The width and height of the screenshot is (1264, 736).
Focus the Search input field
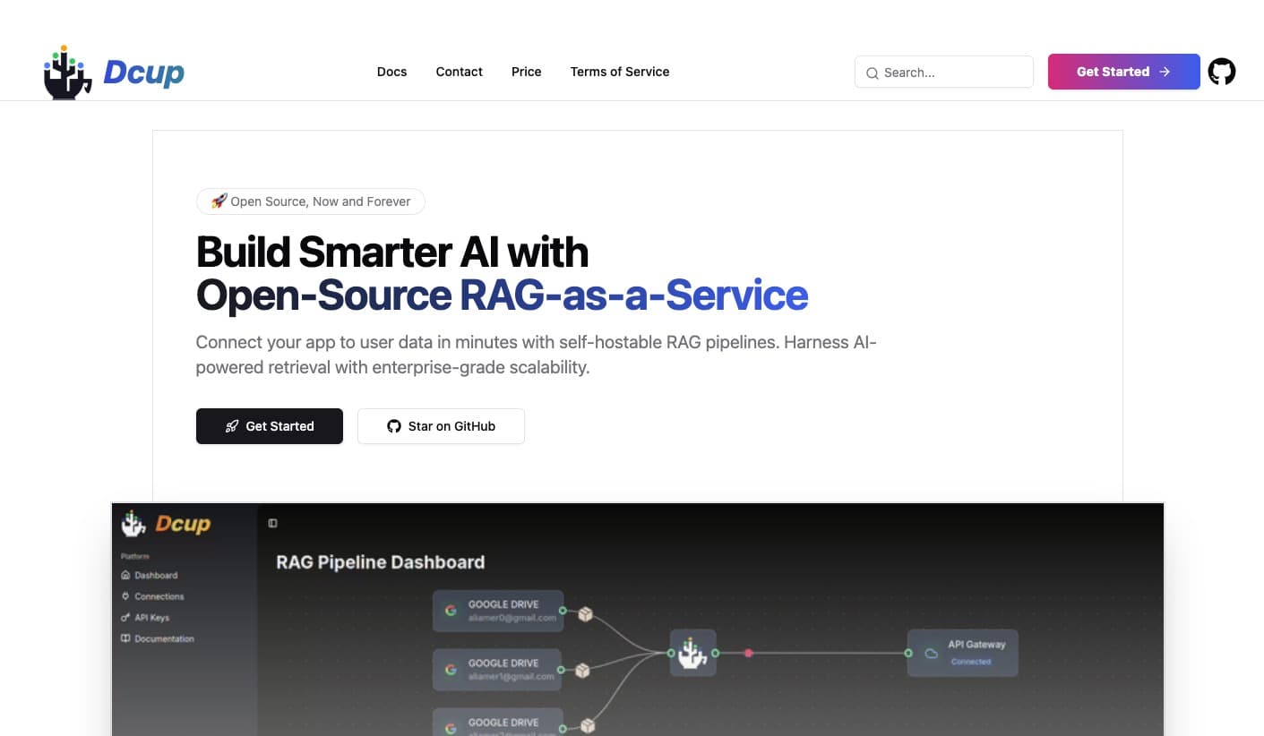pos(953,73)
